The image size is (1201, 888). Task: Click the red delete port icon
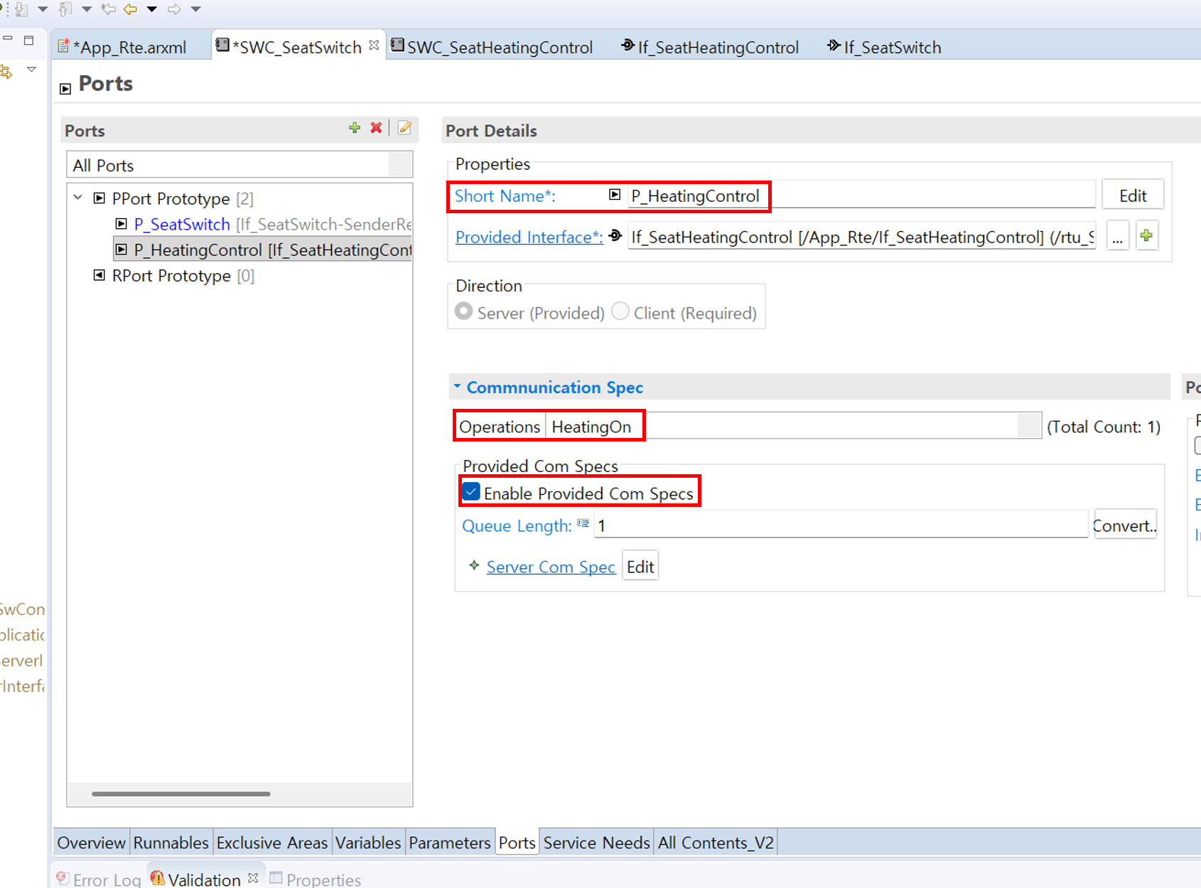[x=376, y=128]
